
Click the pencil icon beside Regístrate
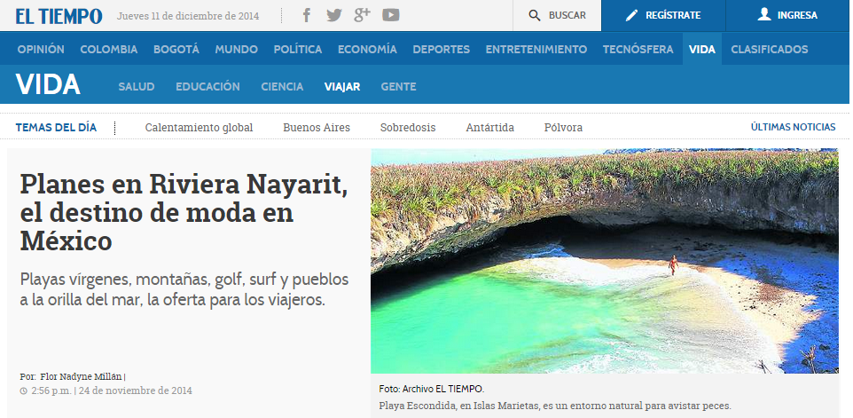click(x=631, y=16)
